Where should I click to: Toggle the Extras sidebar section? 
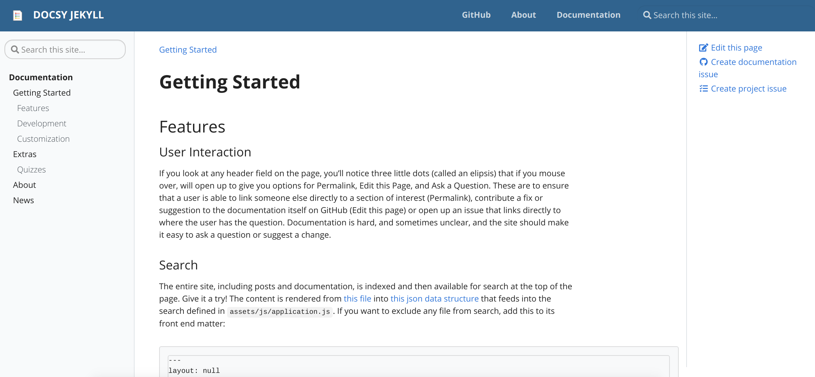click(x=25, y=154)
